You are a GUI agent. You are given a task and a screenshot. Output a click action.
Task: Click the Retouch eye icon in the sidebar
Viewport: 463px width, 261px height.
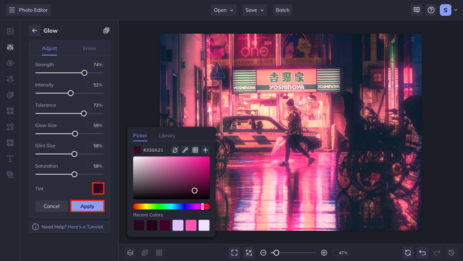tap(10, 63)
